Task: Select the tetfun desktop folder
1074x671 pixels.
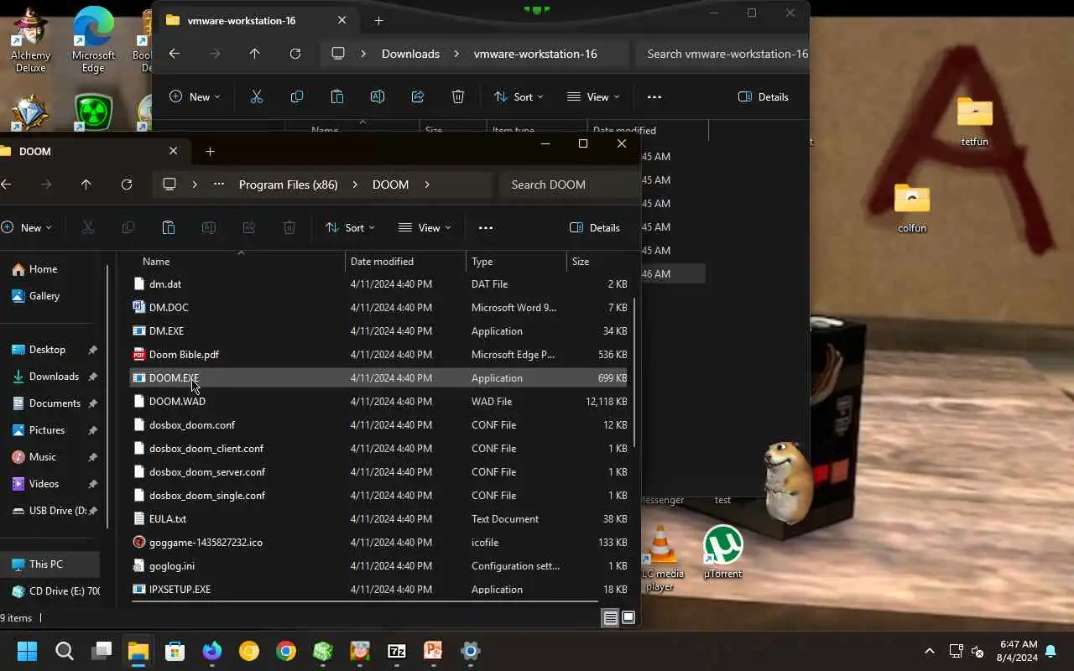Action: [974, 122]
